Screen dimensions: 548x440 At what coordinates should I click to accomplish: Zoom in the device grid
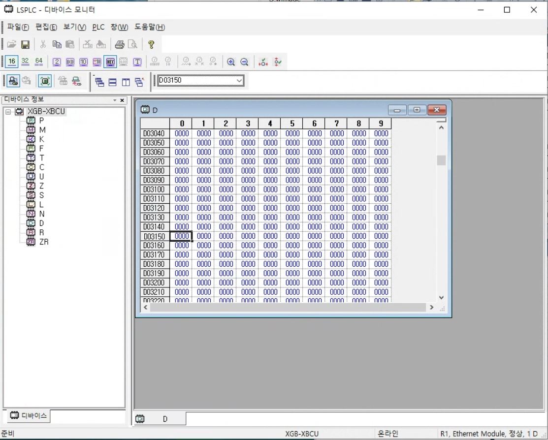pos(230,62)
